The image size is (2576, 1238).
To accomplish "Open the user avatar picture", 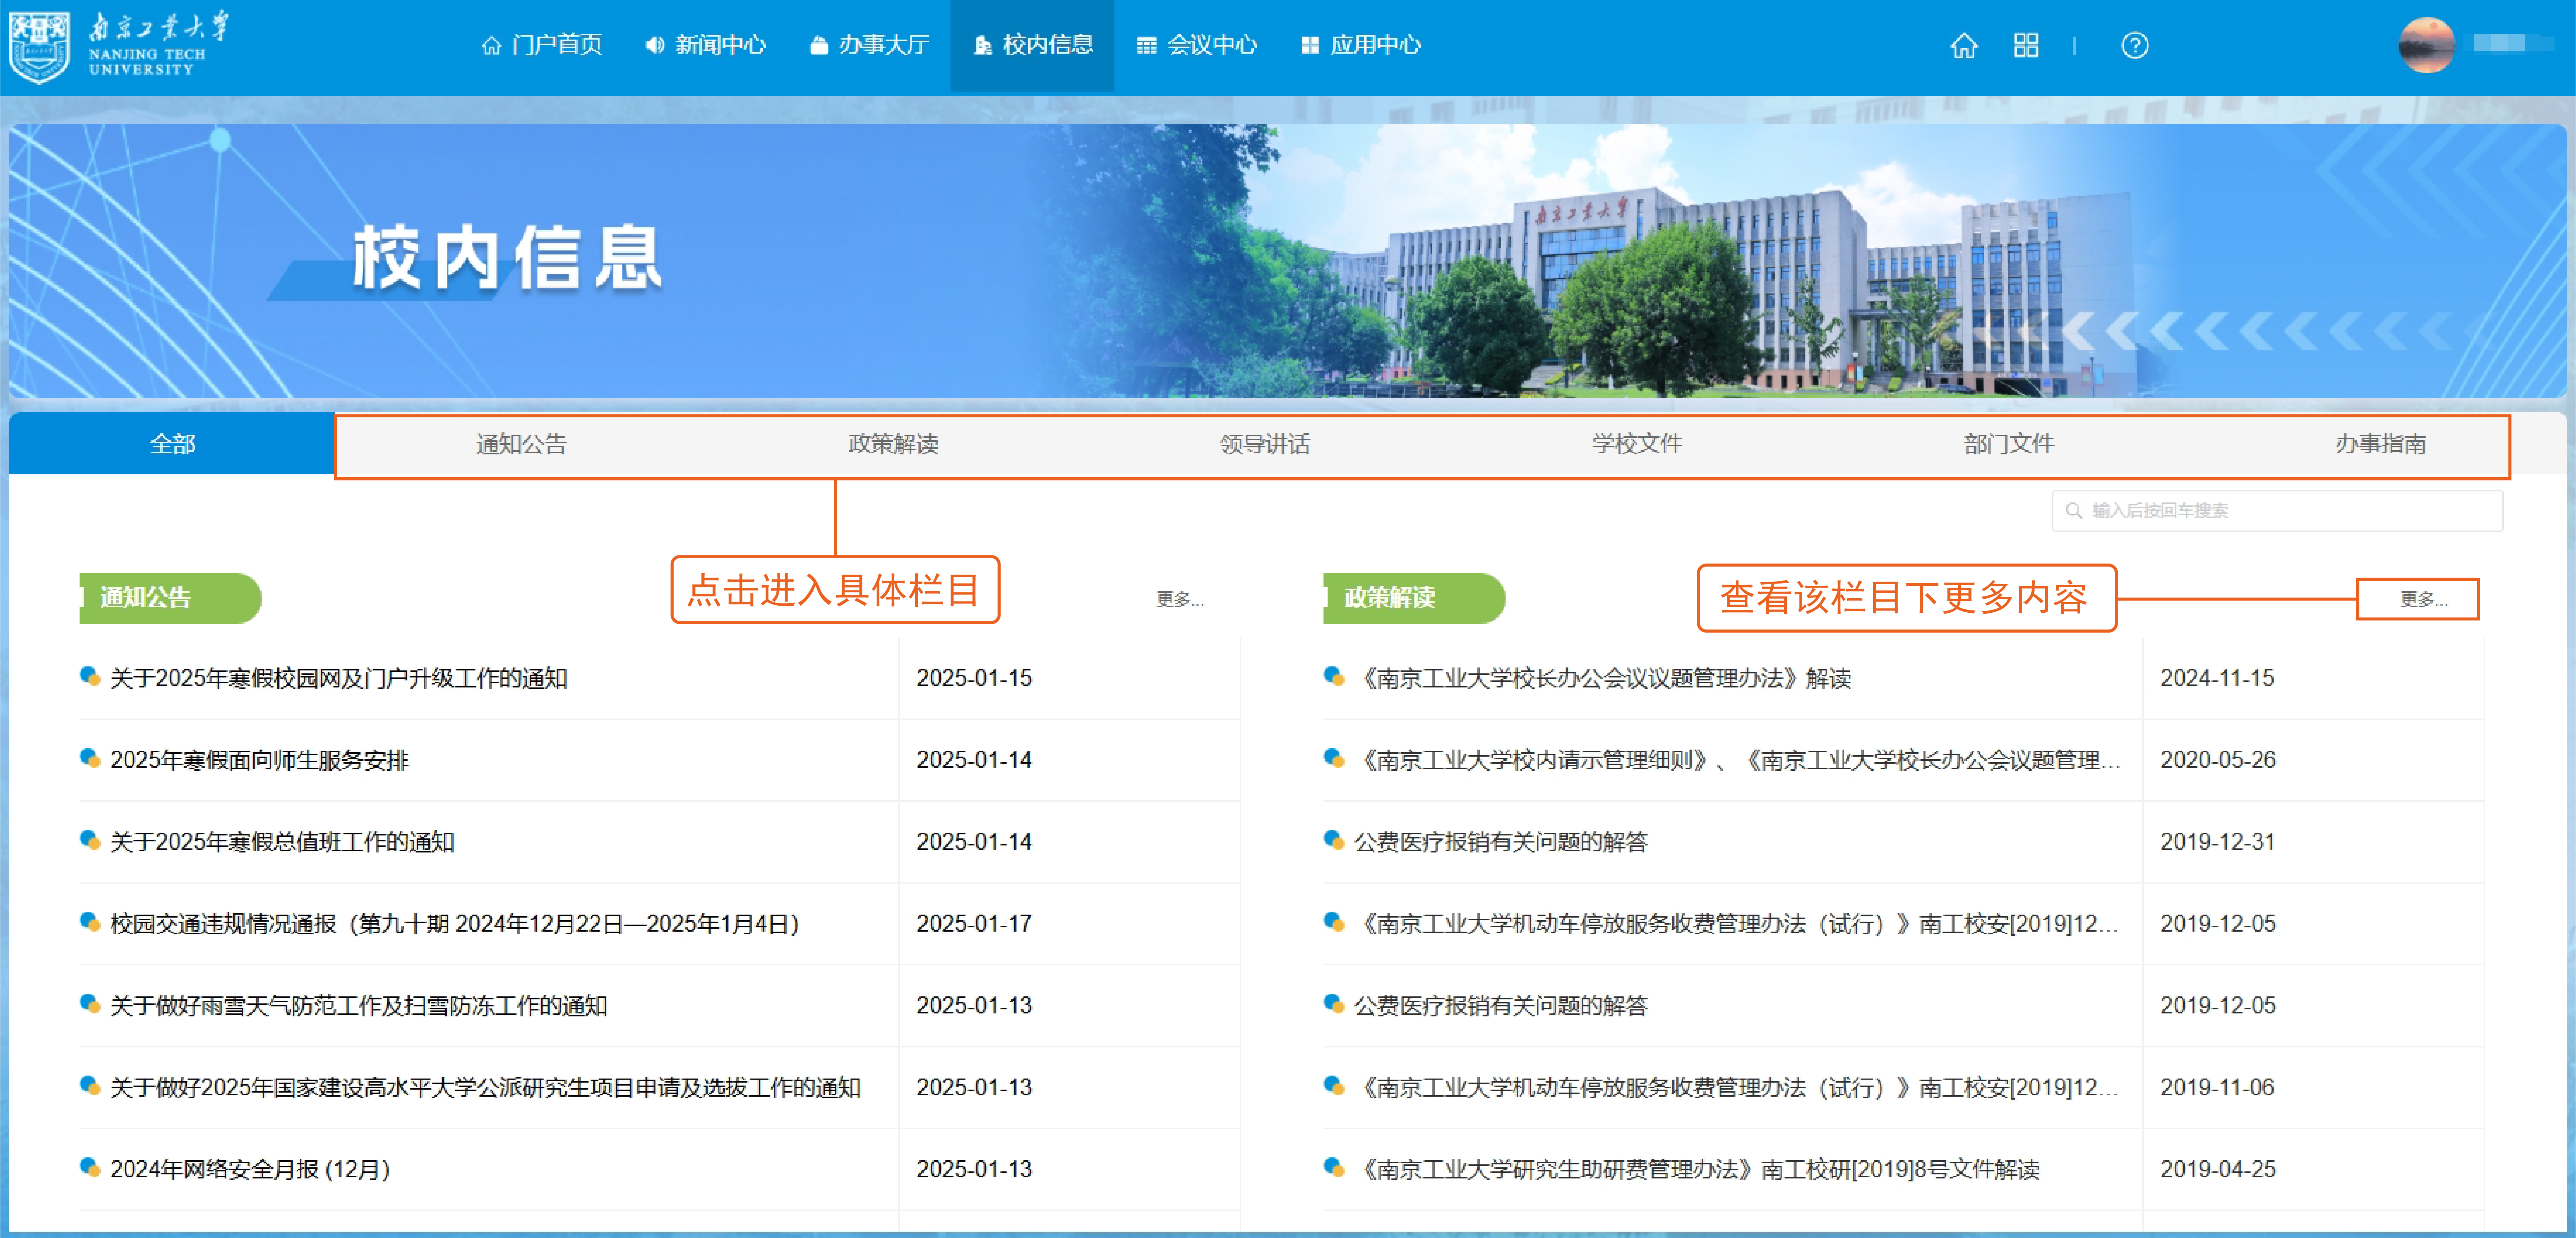I will coord(2427,45).
